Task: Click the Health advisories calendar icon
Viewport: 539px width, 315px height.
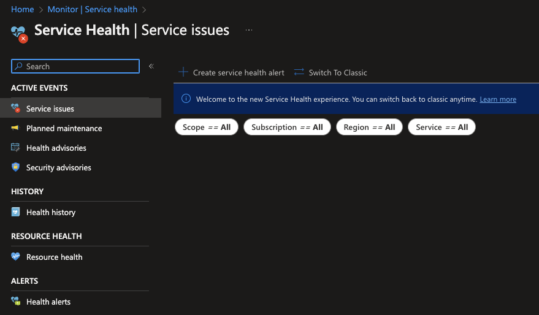Action: [x=15, y=147]
